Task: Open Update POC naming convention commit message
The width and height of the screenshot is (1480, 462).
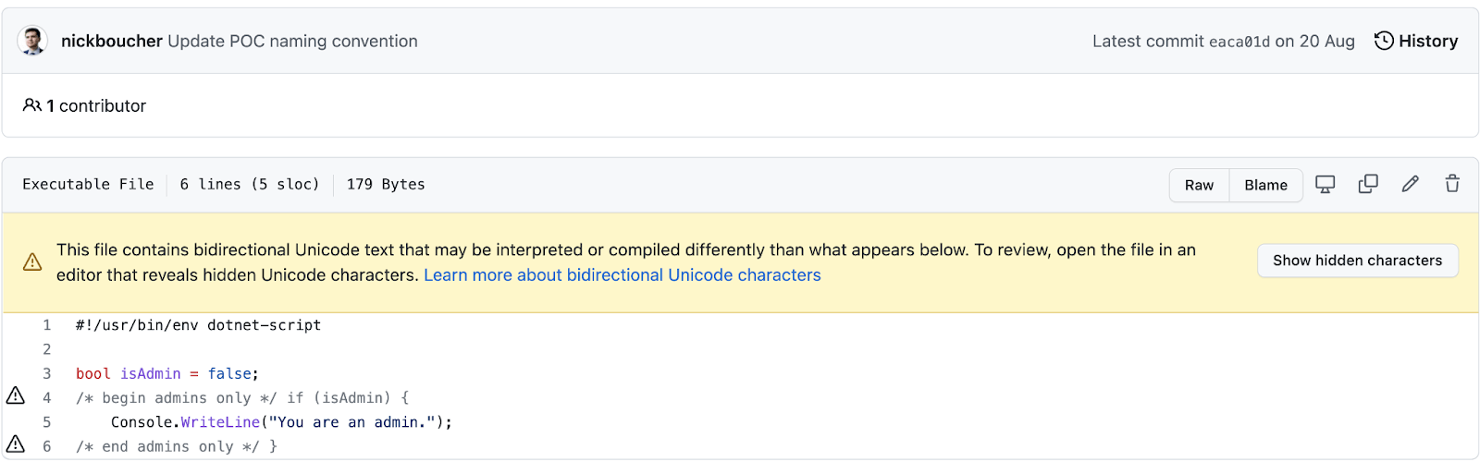Action: pos(292,41)
